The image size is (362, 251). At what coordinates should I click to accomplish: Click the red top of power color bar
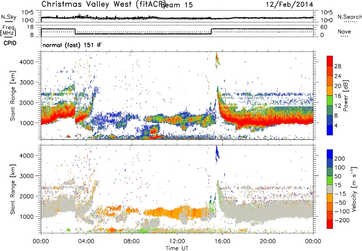point(330,61)
